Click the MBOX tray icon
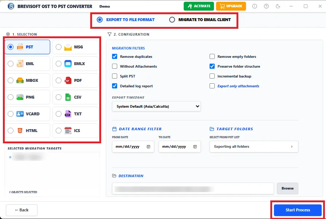Screen dimensions: 326x219 (20, 80)
